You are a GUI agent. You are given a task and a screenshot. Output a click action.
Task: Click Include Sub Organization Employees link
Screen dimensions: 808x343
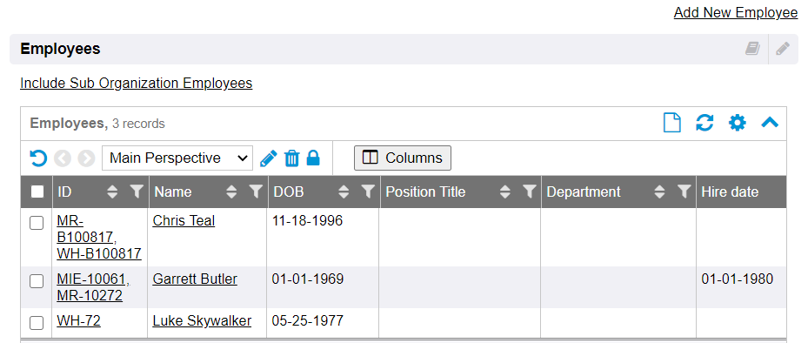136,83
